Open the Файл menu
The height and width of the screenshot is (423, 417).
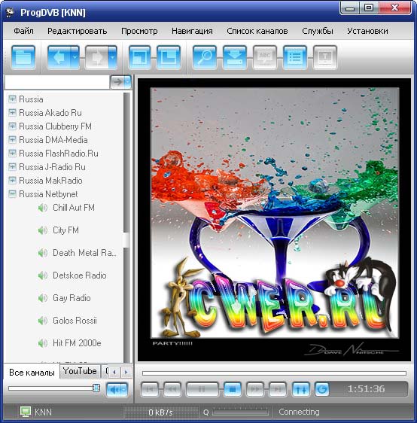24,31
